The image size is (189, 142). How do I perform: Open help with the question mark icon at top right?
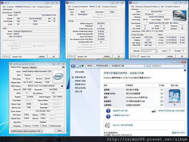point(185,70)
